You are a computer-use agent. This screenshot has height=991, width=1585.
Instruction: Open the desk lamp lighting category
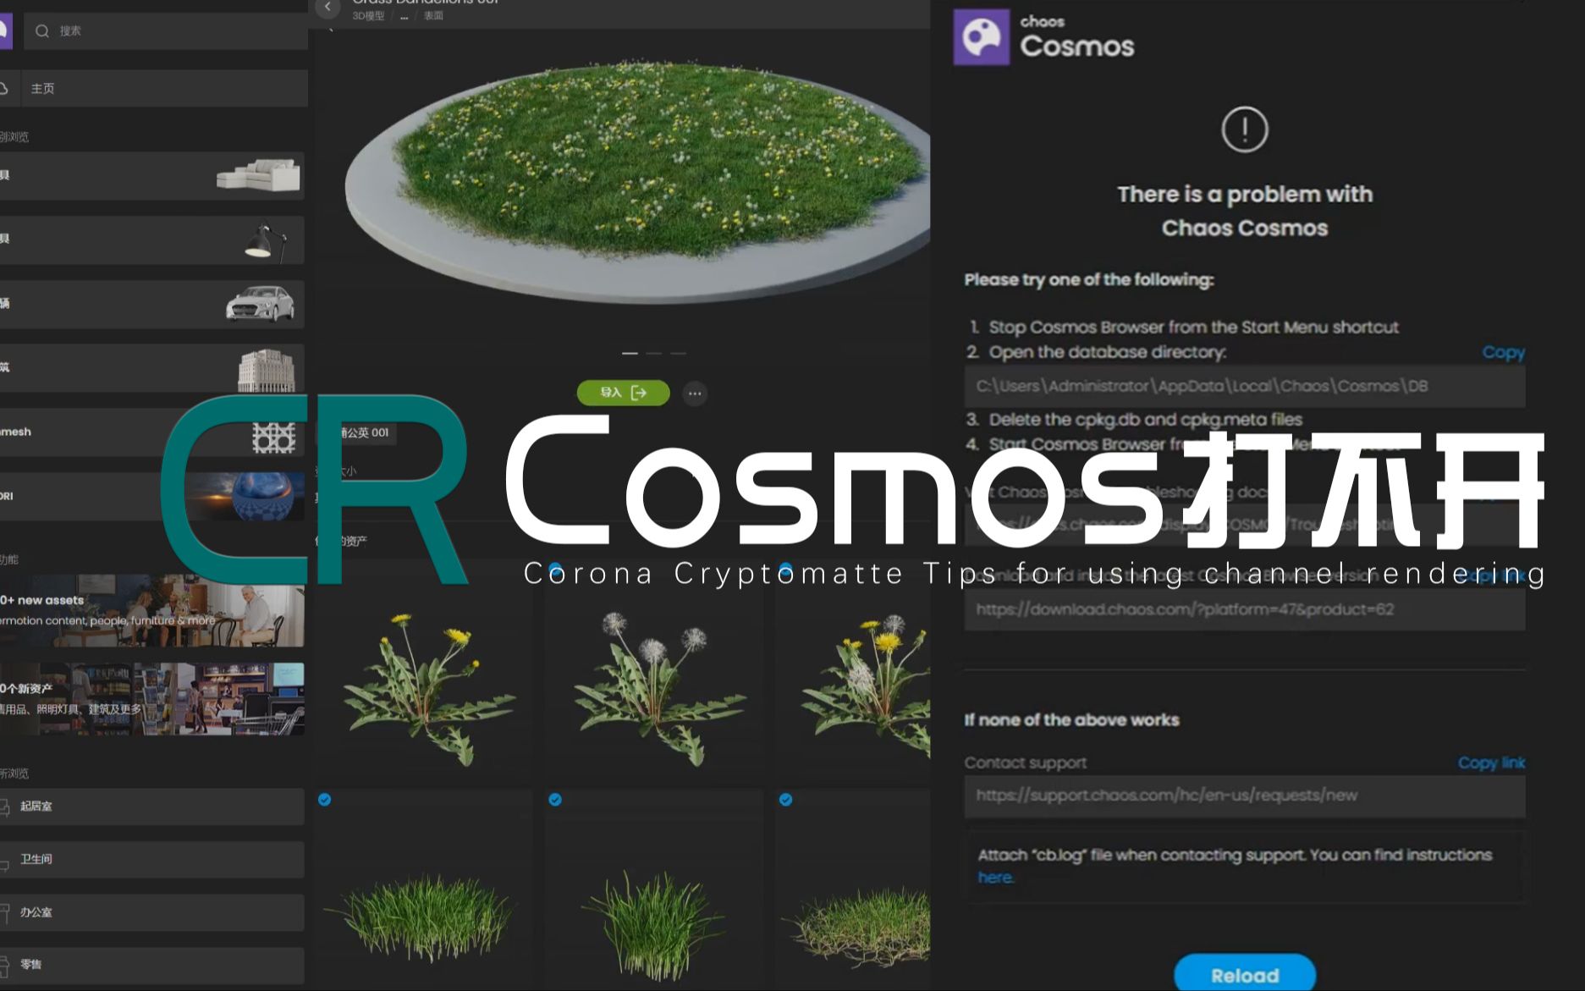pyautogui.click(x=151, y=240)
